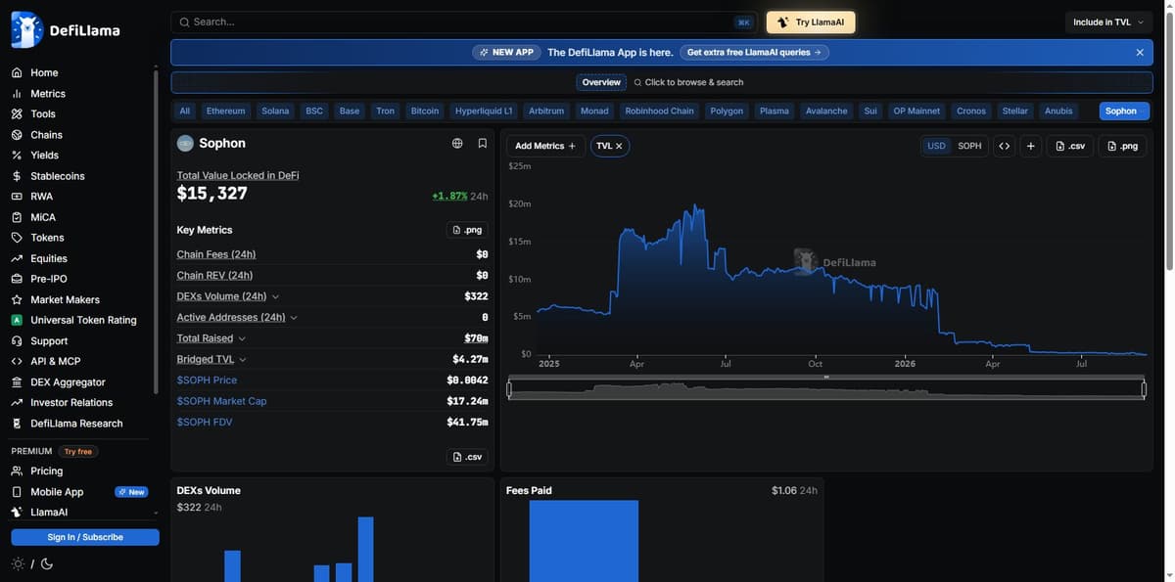Click the Sophon website globe icon

[457, 143]
